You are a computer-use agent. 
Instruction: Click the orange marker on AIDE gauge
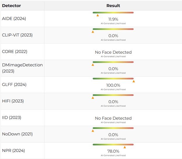98,15
